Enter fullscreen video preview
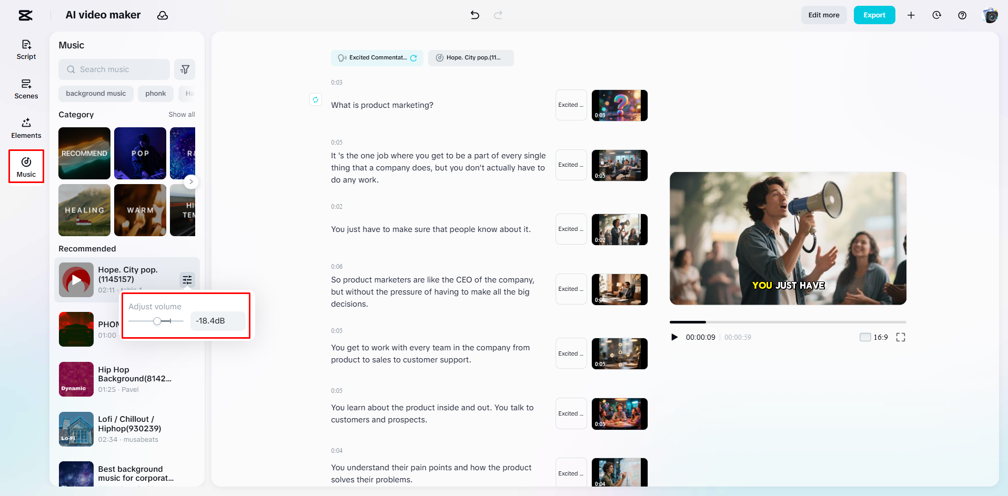The width and height of the screenshot is (1008, 496). click(901, 337)
